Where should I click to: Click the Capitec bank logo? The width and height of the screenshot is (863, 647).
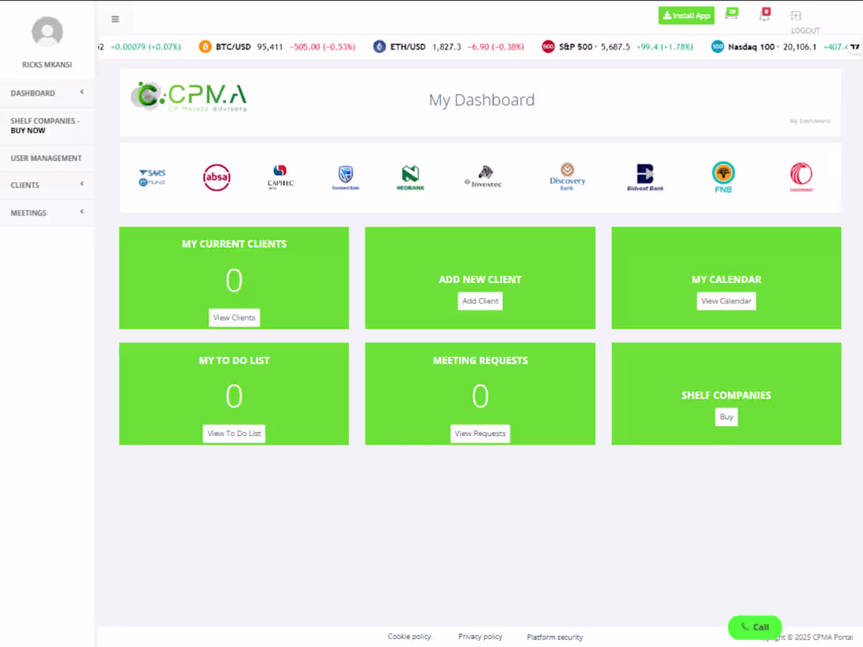pyautogui.click(x=280, y=176)
